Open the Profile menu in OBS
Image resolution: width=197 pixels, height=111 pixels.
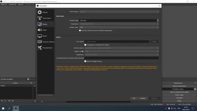(x=30, y=4)
